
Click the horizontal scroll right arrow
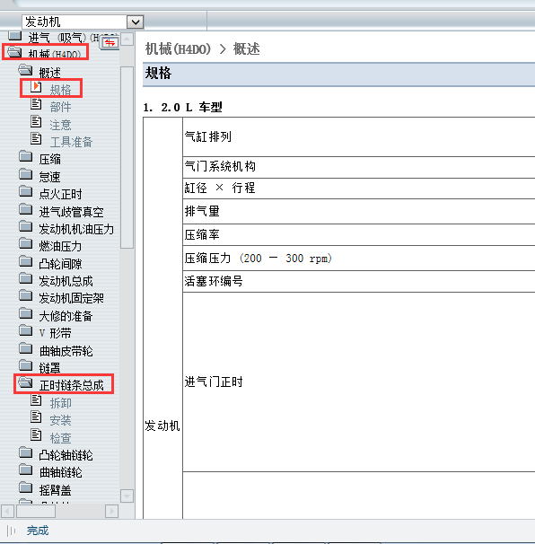[x=111, y=511]
